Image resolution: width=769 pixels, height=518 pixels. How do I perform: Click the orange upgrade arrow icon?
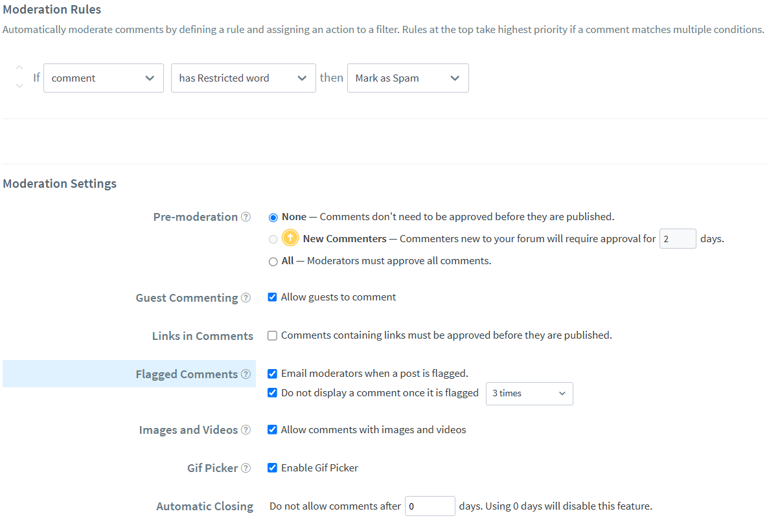click(x=290, y=238)
